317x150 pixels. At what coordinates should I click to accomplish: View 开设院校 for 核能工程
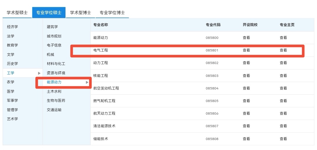[246, 76]
